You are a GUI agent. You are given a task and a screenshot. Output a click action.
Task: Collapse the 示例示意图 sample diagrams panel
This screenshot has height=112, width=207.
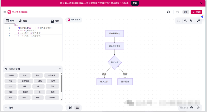60,69
